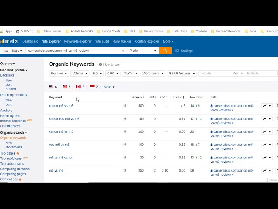Open the http + https protocol dropdown
Screen dimensions: 278x209
[13, 51]
